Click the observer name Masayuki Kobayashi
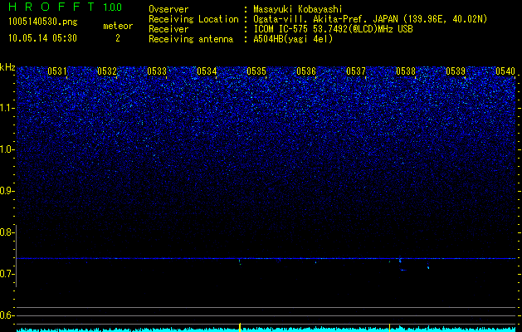This screenshot has width=522, height=332. pyautogui.click(x=298, y=9)
